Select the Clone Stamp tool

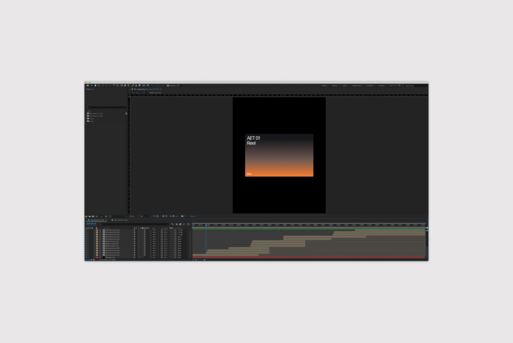click(x=136, y=85)
